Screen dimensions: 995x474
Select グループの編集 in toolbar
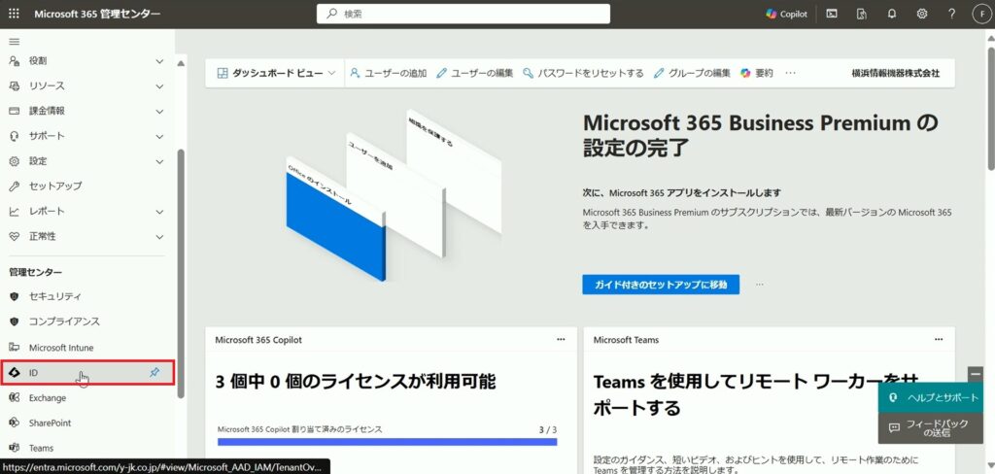pyautogui.click(x=692, y=73)
